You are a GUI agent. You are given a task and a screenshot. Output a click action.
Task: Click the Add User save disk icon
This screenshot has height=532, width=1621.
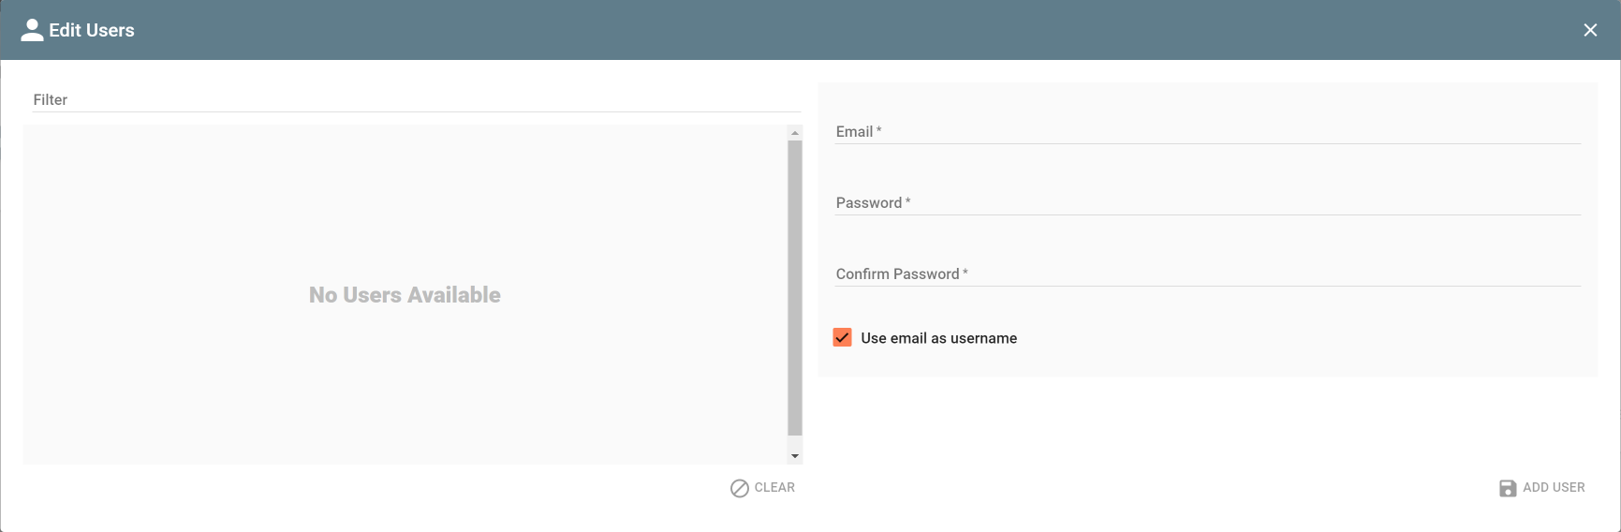(1508, 488)
